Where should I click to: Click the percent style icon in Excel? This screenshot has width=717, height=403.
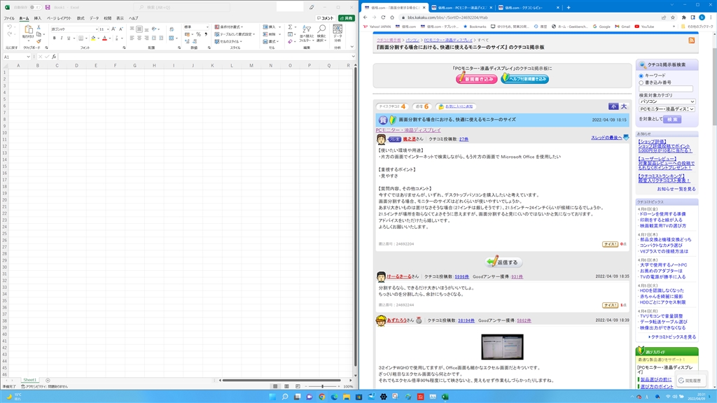tap(198, 34)
